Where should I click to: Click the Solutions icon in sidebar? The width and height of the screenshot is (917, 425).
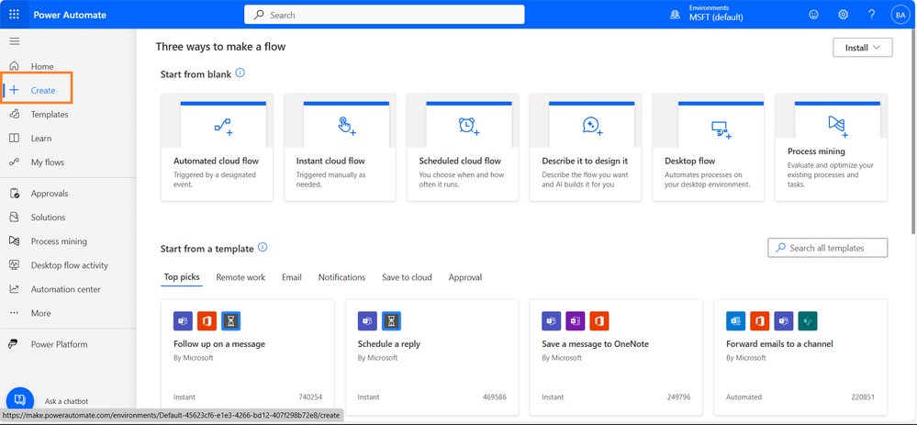click(15, 218)
